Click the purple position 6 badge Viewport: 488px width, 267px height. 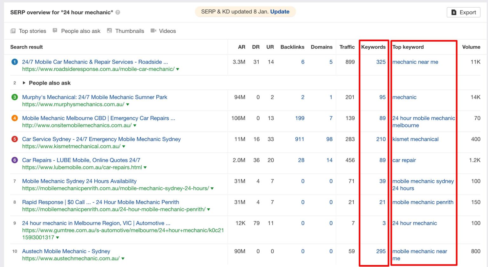pyautogui.click(x=15, y=160)
